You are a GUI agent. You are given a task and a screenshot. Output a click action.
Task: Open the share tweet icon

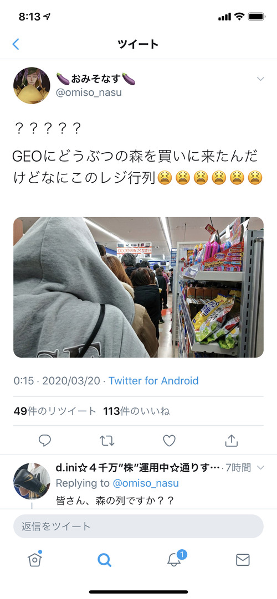(x=232, y=441)
